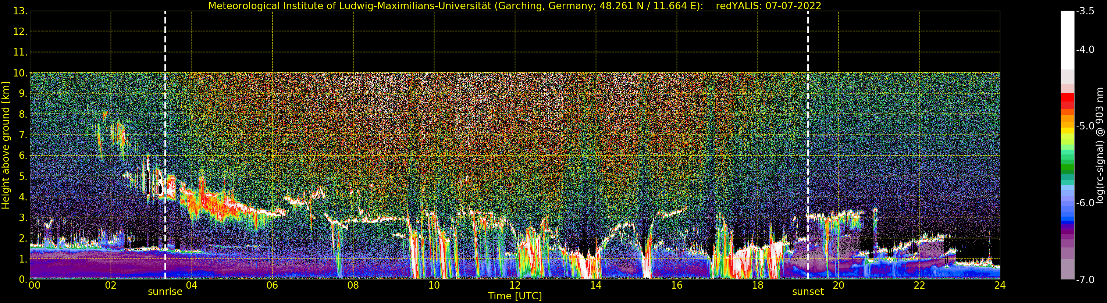The image size is (1107, 303).
Task: Click the -7.0 colorbar tick label
Action: point(1085,280)
